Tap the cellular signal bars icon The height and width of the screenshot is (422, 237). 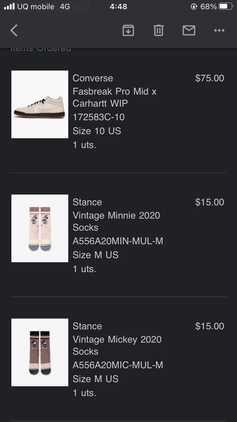point(9,7)
